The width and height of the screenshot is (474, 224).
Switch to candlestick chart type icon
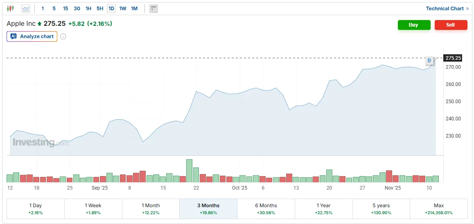click(x=10, y=8)
